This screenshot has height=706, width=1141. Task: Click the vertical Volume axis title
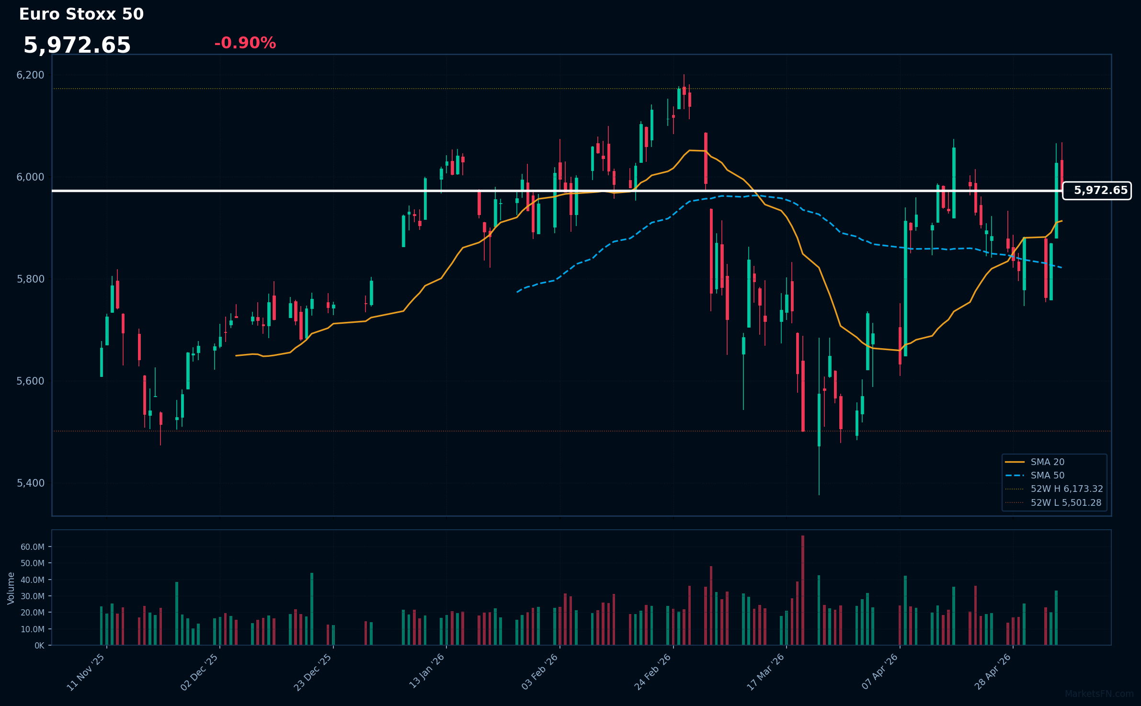[11, 588]
